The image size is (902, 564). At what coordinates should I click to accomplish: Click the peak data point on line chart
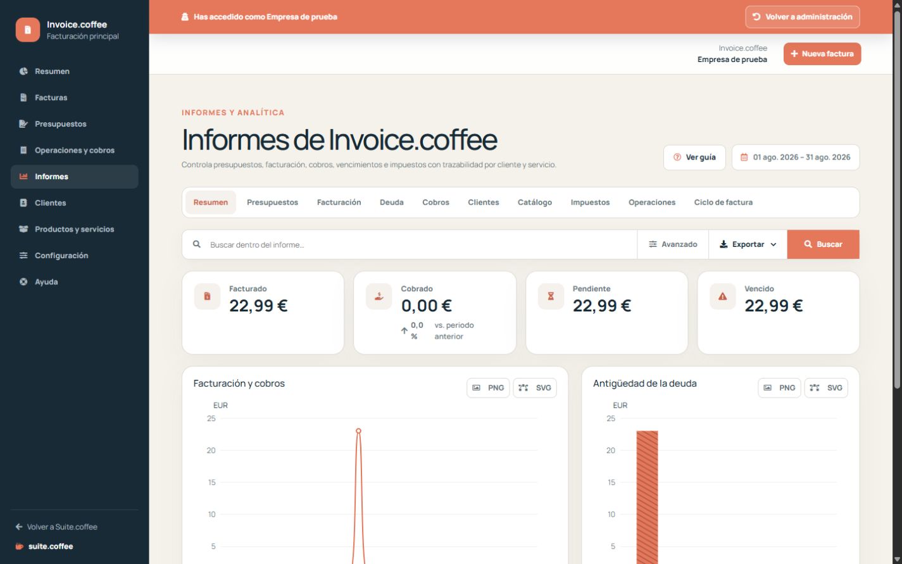(358, 431)
